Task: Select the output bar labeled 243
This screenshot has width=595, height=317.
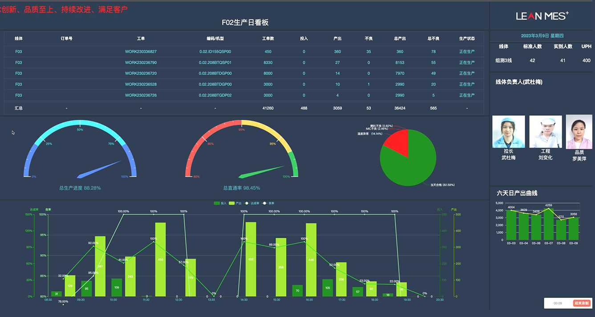Action: (130, 276)
